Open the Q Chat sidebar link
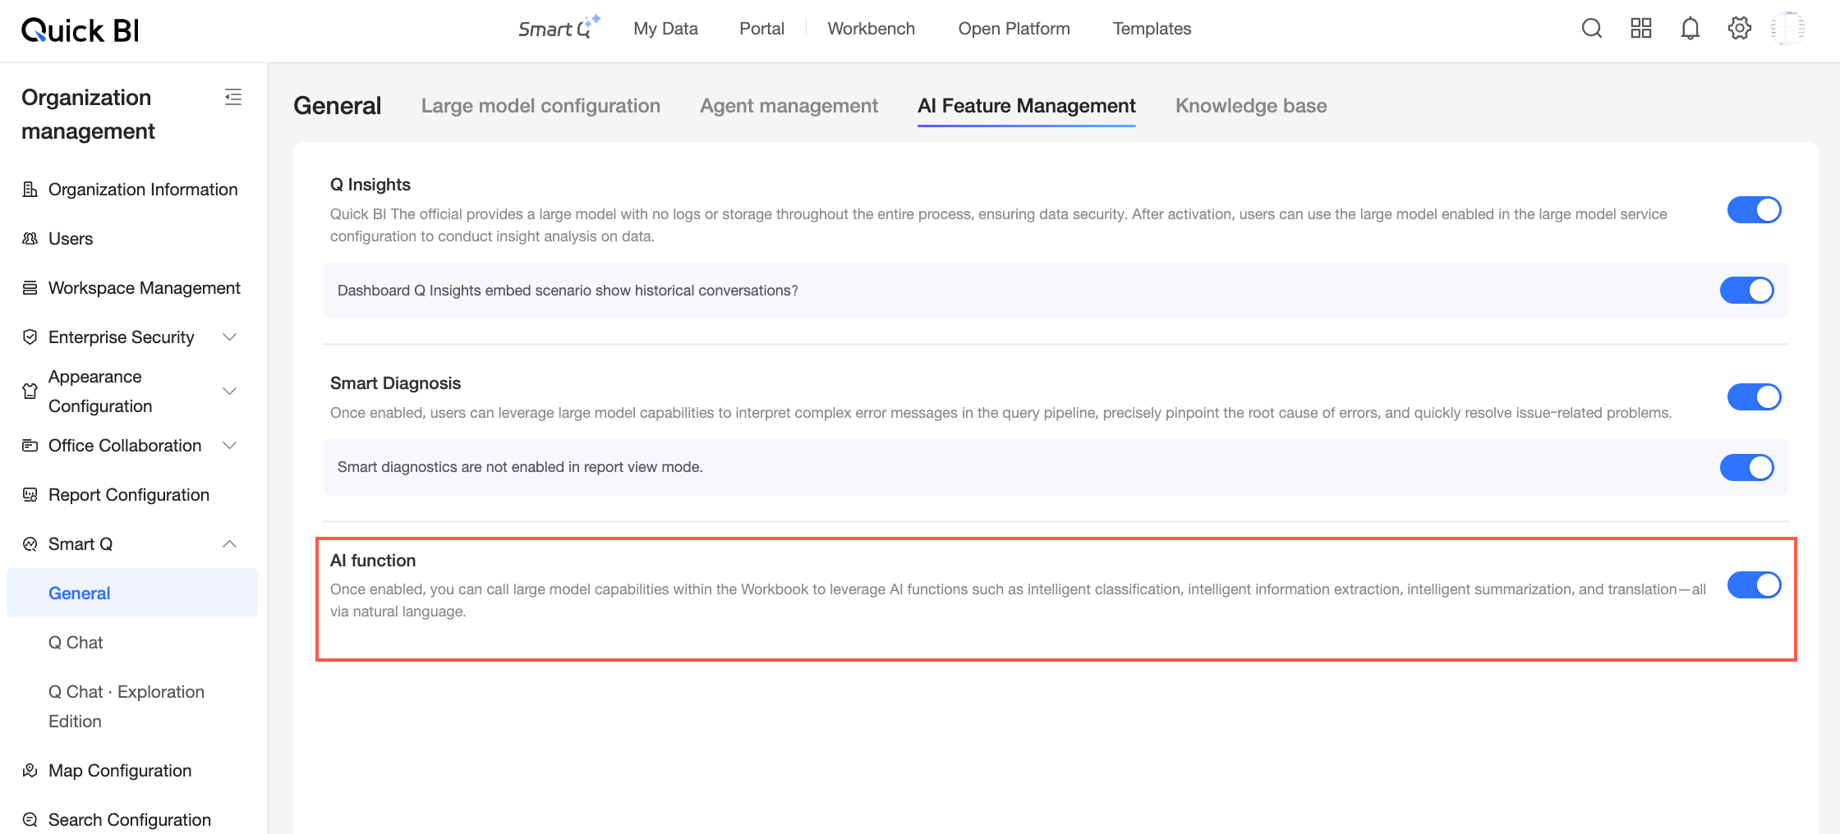Image resolution: width=1840 pixels, height=834 pixels. 76,643
